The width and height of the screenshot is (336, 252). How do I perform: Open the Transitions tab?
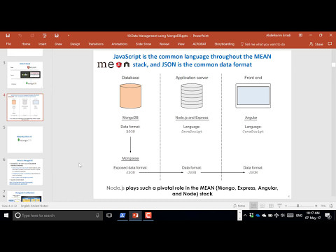coord(96,44)
